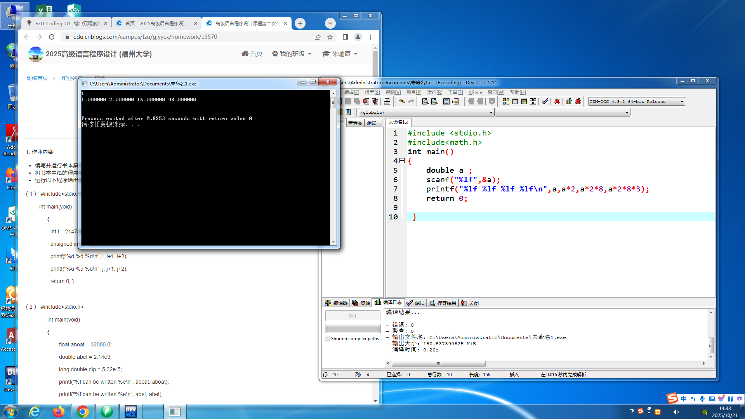Click the Dev-C++ taskbar button
745x419 pixels.
point(131,411)
